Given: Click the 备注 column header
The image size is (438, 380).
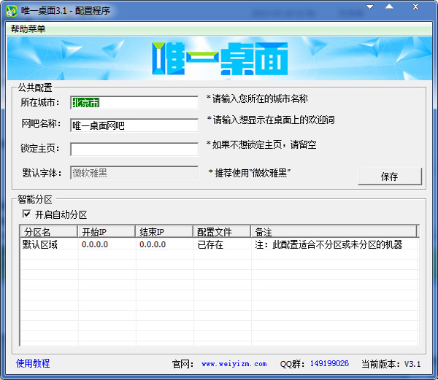Looking at the screenshot, I should (x=333, y=232).
